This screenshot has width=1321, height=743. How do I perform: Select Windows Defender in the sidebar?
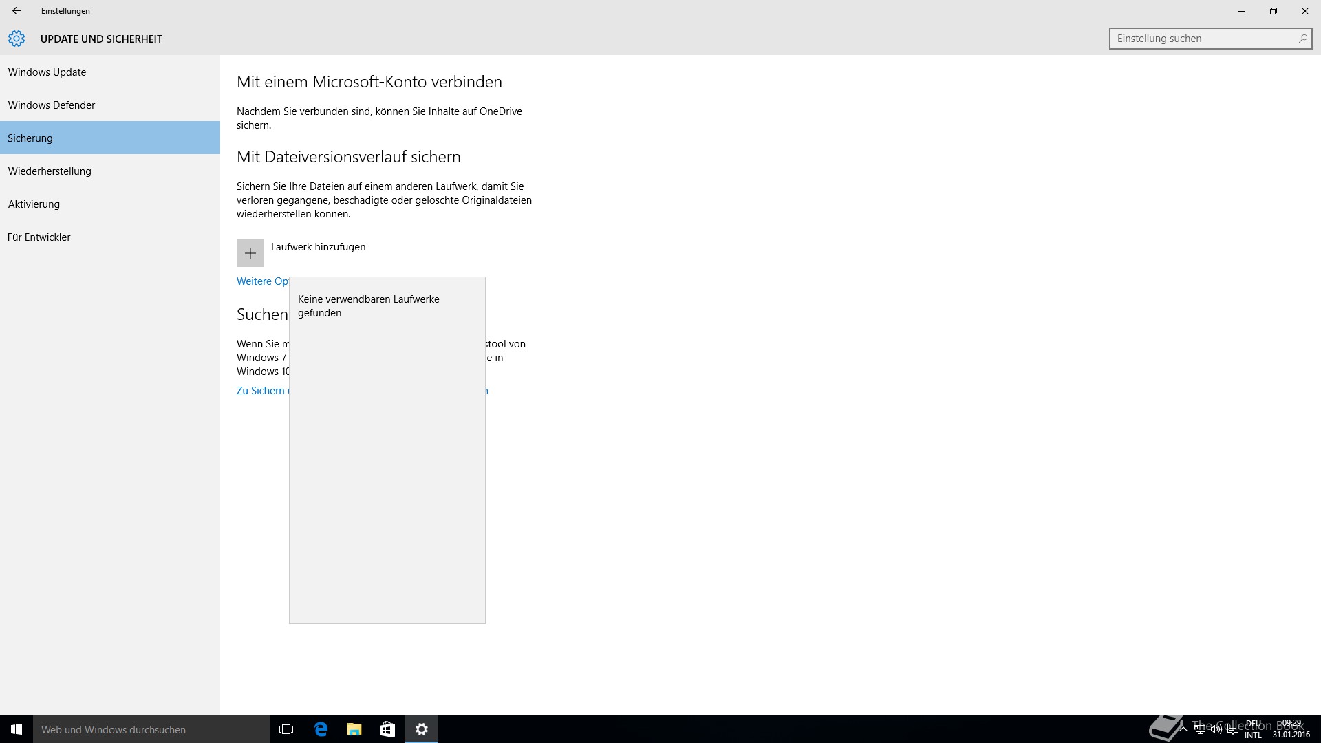tap(110, 105)
